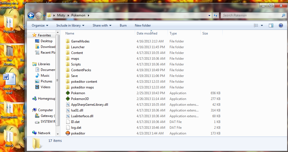This screenshot has height=152, width=288.
Task: Open the view options dropdown arrow
Action: pyautogui.click(x=262, y=25)
